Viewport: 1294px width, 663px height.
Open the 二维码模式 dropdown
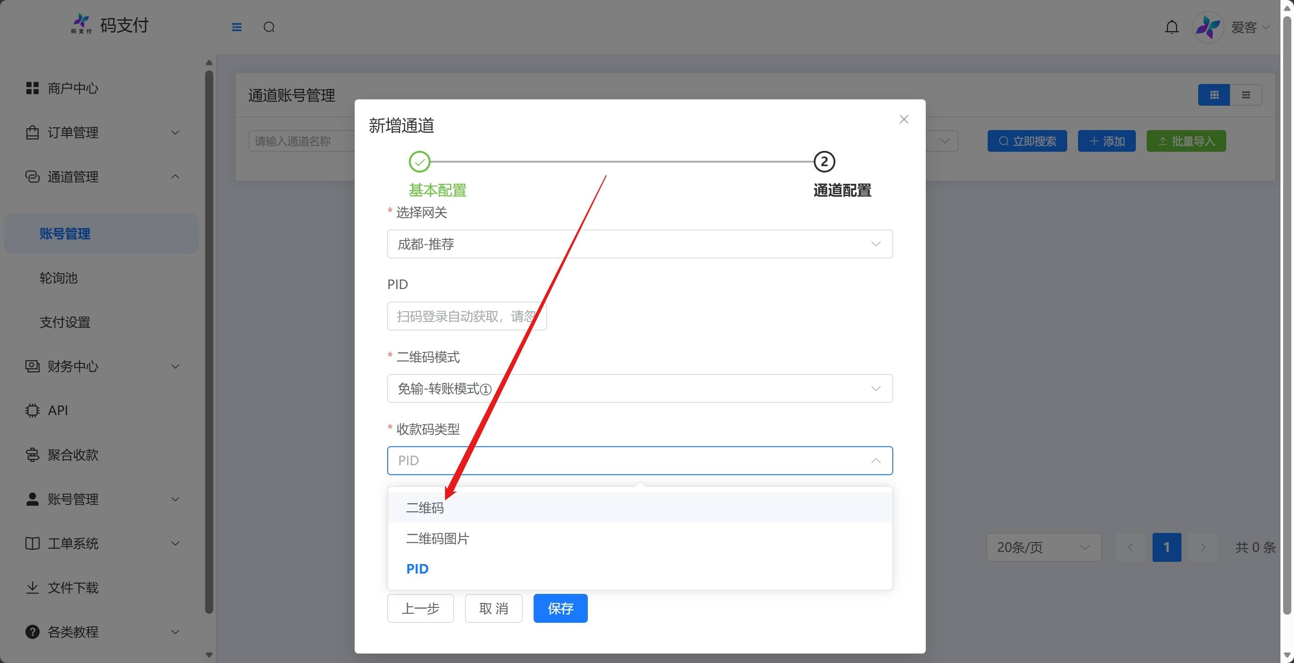(639, 388)
